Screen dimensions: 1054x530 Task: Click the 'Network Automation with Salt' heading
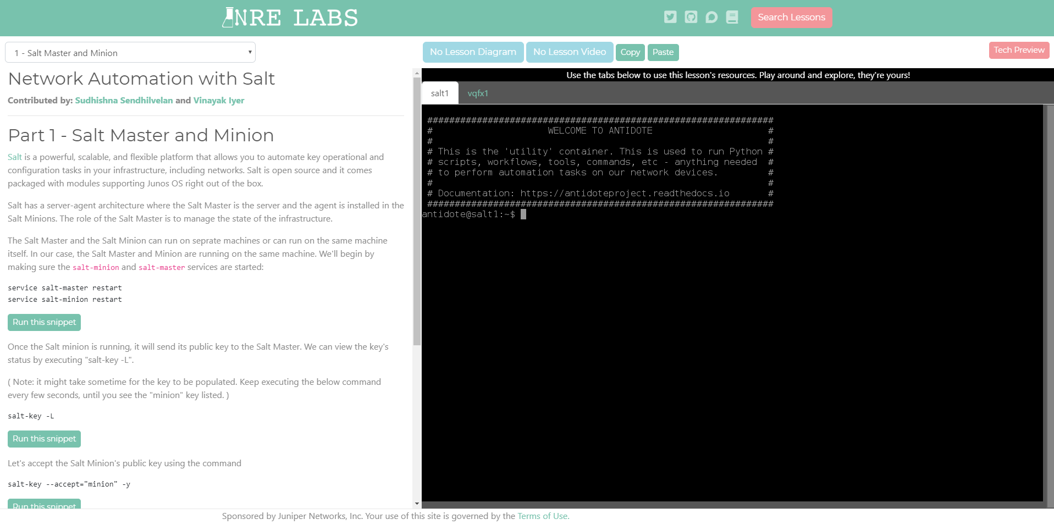coord(141,79)
